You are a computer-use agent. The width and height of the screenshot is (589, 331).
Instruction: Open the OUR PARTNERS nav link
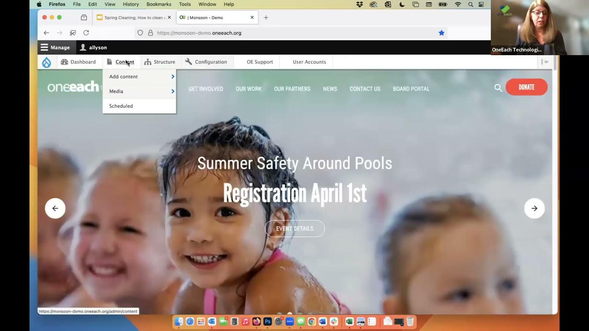[292, 89]
